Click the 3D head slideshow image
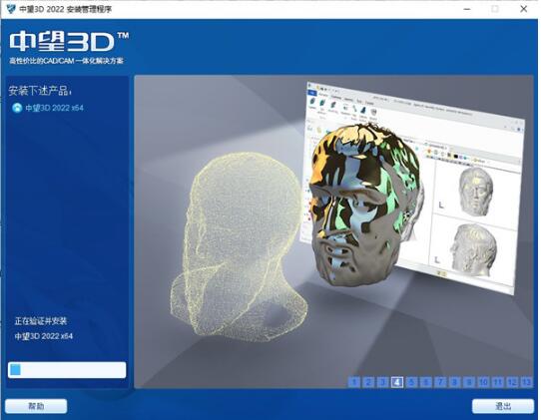The image size is (541, 420). click(x=333, y=231)
